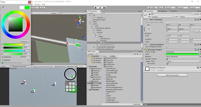Select the CameraManager script

pos(112,71)
